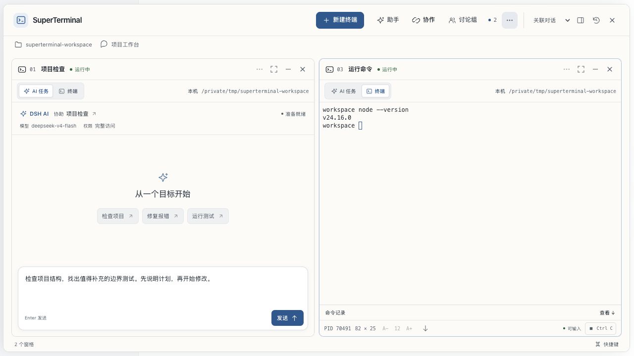
Task: Select the 运行命令 pane title
Action: [x=360, y=69]
